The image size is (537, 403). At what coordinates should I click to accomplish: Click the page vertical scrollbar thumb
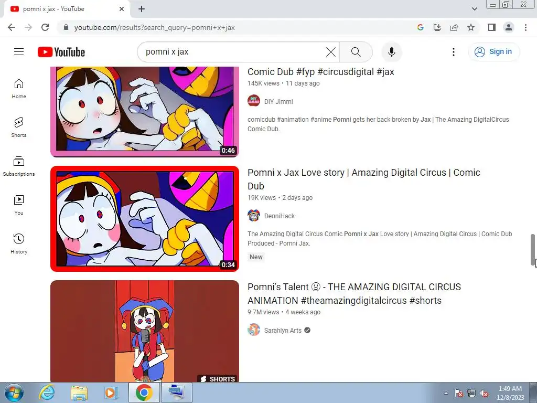click(533, 249)
